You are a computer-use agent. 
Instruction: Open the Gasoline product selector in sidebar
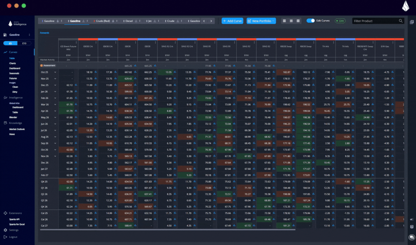[x=17, y=35]
